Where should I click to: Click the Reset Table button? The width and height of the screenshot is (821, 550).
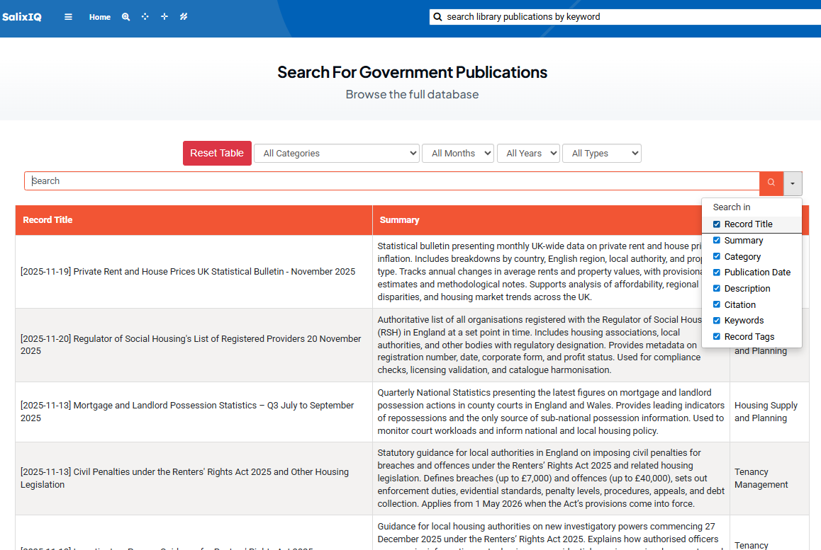coord(217,154)
